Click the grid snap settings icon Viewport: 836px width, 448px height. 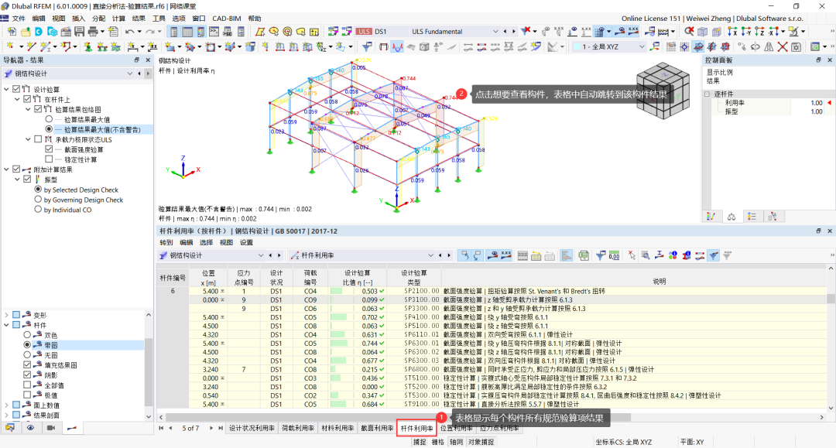click(x=670, y=47)
